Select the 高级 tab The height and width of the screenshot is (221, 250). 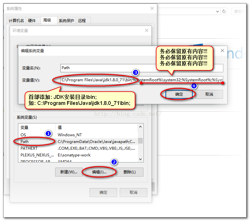(x=49, y=20)
